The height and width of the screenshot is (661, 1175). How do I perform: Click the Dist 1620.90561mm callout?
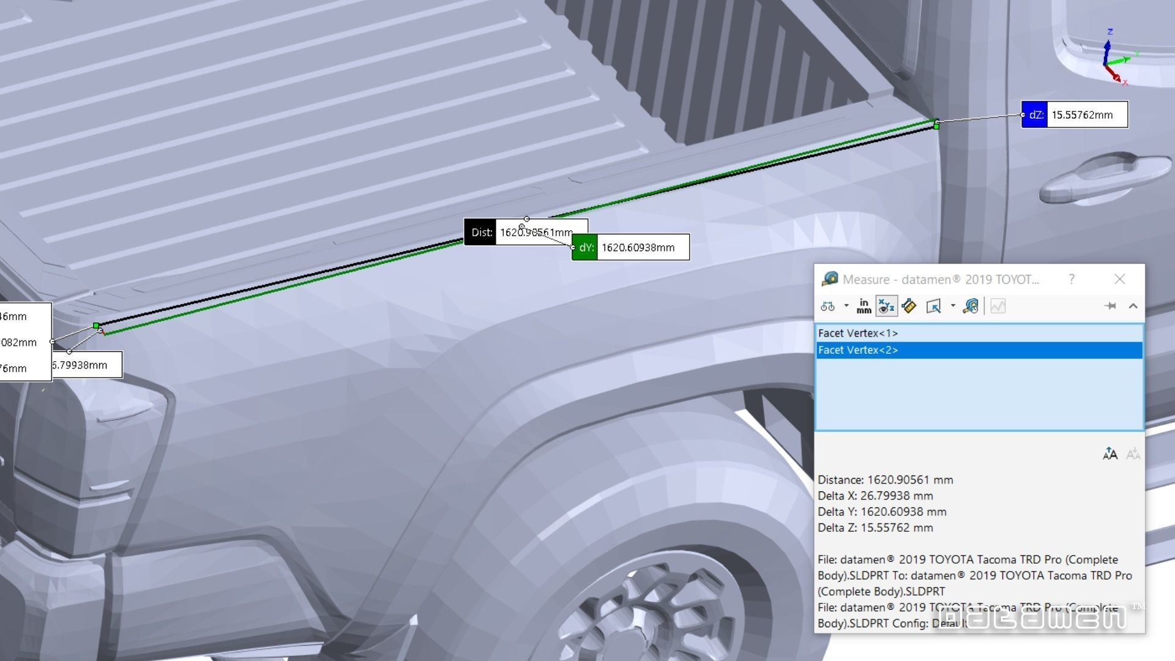(526, 233)
